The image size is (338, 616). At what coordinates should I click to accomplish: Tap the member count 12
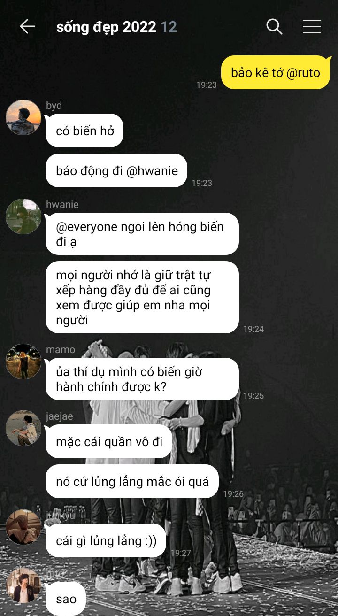click(x=169, y=27)
